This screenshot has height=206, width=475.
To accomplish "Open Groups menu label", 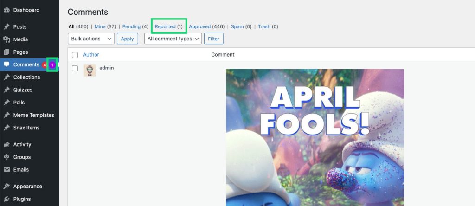I will click(22, 157).
